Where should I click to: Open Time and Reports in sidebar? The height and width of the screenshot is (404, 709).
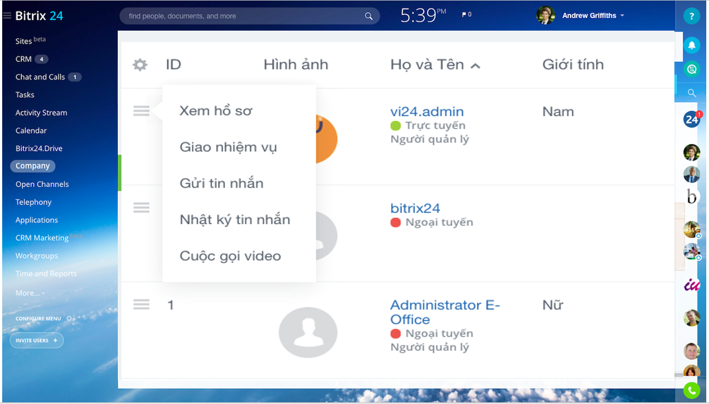[x=46, y=273]
